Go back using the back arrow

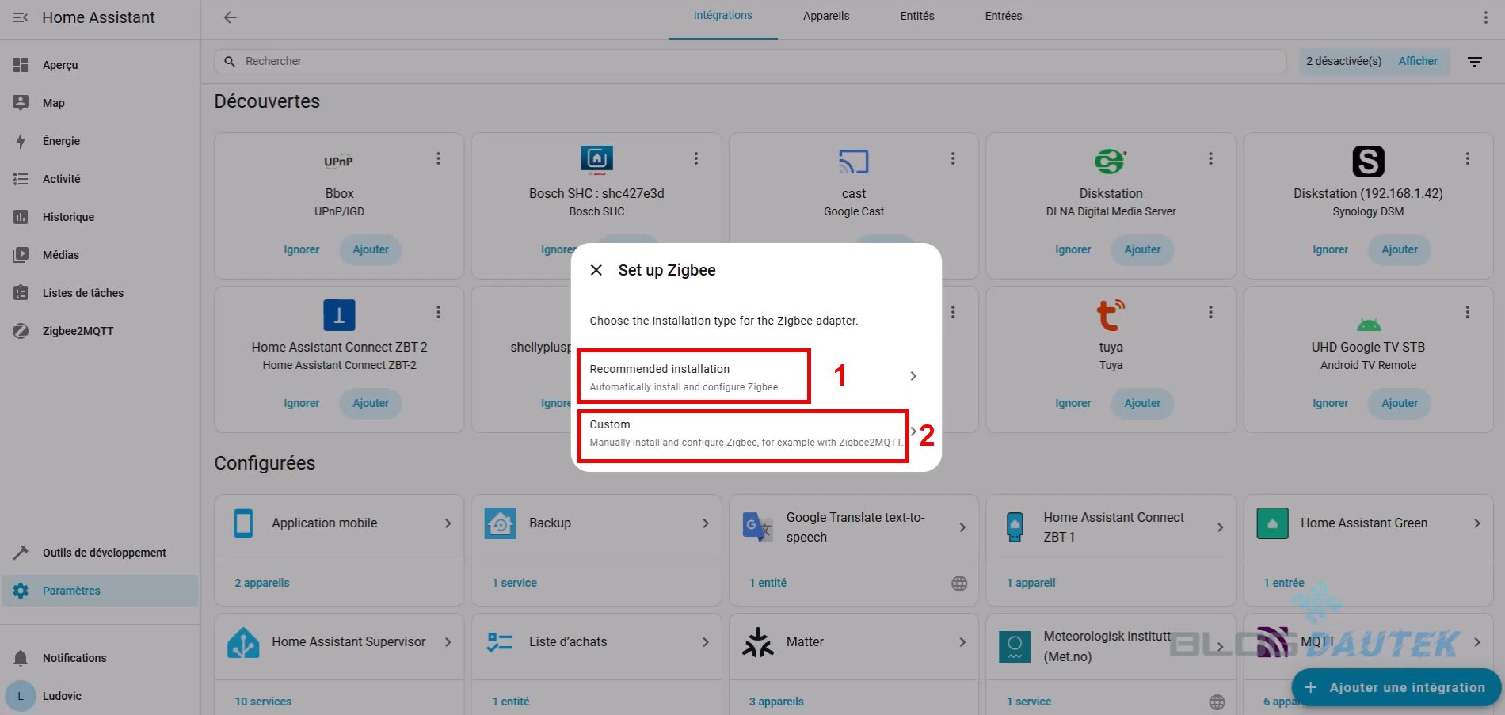click(x=230, y=17)
